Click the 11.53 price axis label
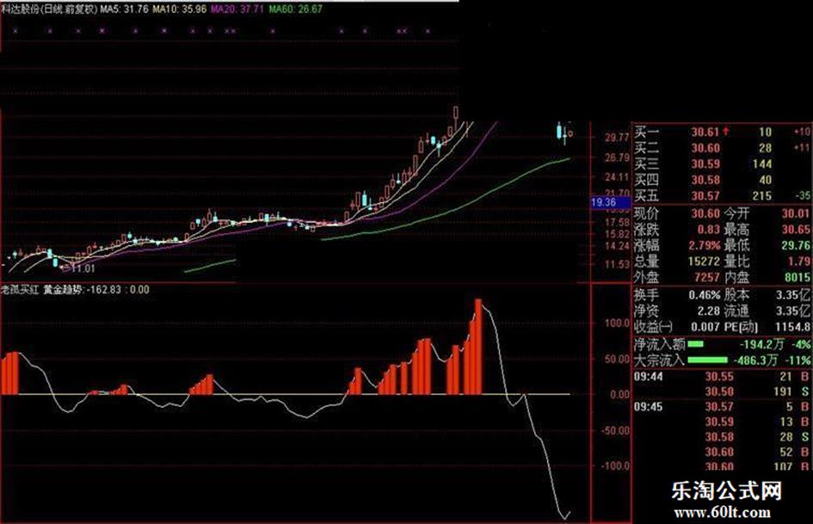This screenshot has height=524, width=813. point(617,265)
